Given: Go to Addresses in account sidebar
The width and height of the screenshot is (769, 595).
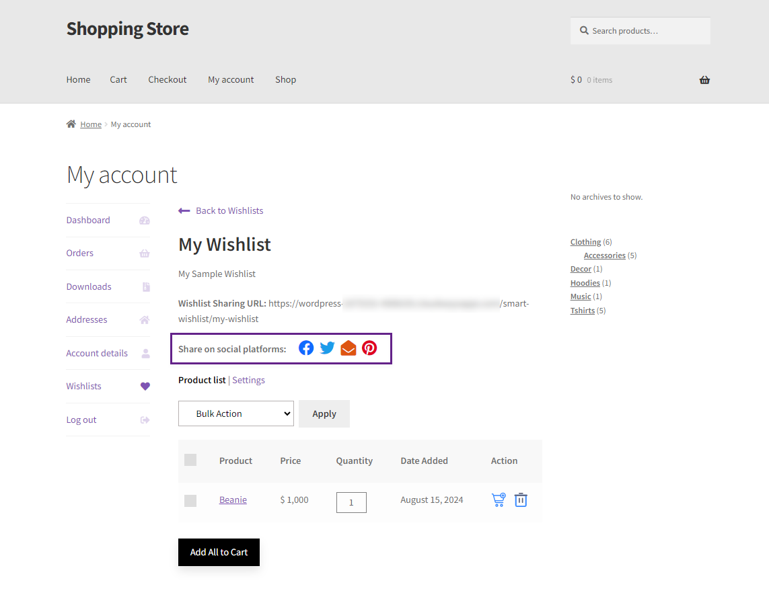Looking at the screenshot, I should click(87, 319).
